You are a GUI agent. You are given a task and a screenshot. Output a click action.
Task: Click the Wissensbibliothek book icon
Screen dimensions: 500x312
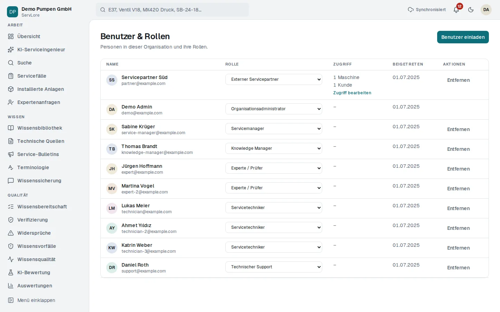[11, 128]
